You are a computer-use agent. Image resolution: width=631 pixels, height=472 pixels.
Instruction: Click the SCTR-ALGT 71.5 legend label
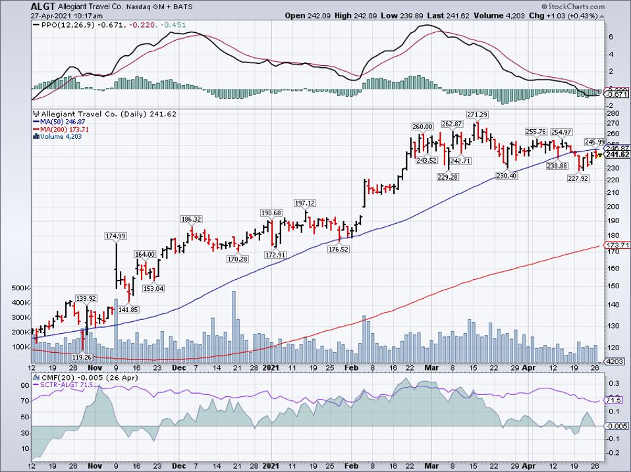pos(67,385)
